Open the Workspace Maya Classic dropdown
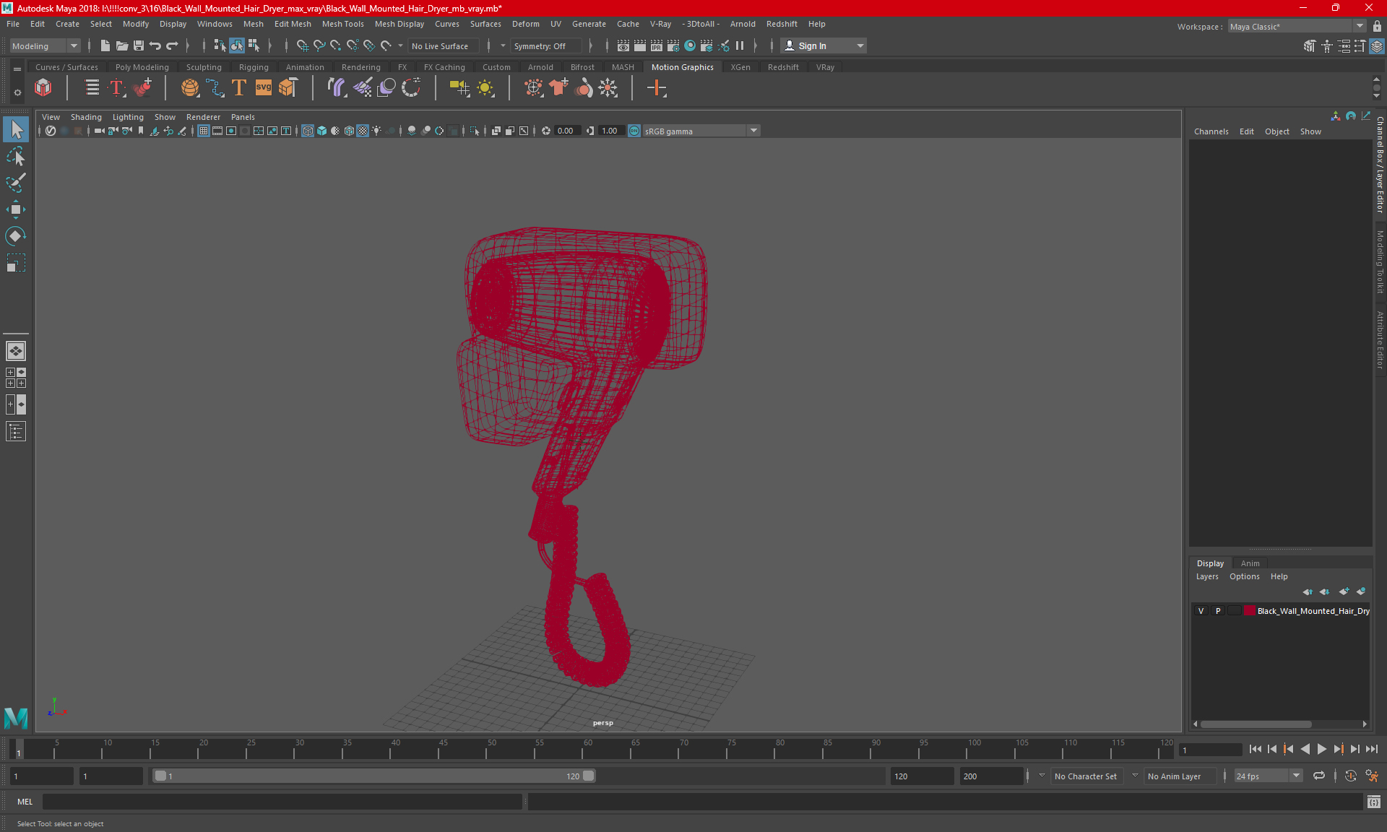1387x832 pixels. 1297,26
